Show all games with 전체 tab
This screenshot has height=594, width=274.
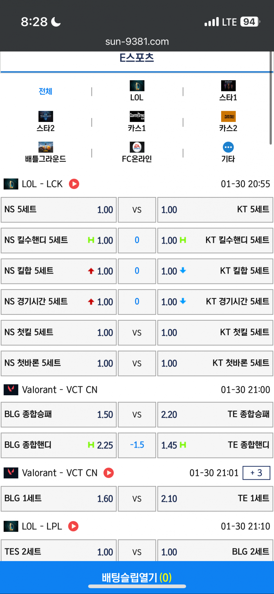click(46, 91)
